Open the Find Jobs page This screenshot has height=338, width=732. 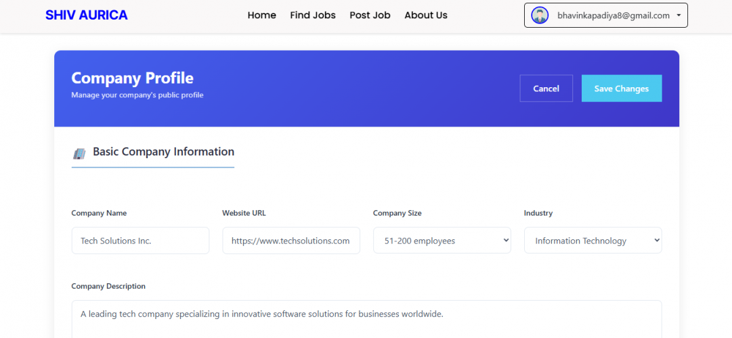(x=313, y=16)
